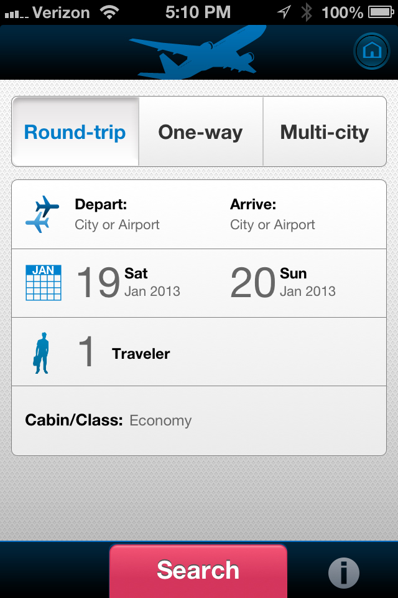Change the Sun 20 return date
The height and width of the screenshot is (598, 398).
[284, 283]
